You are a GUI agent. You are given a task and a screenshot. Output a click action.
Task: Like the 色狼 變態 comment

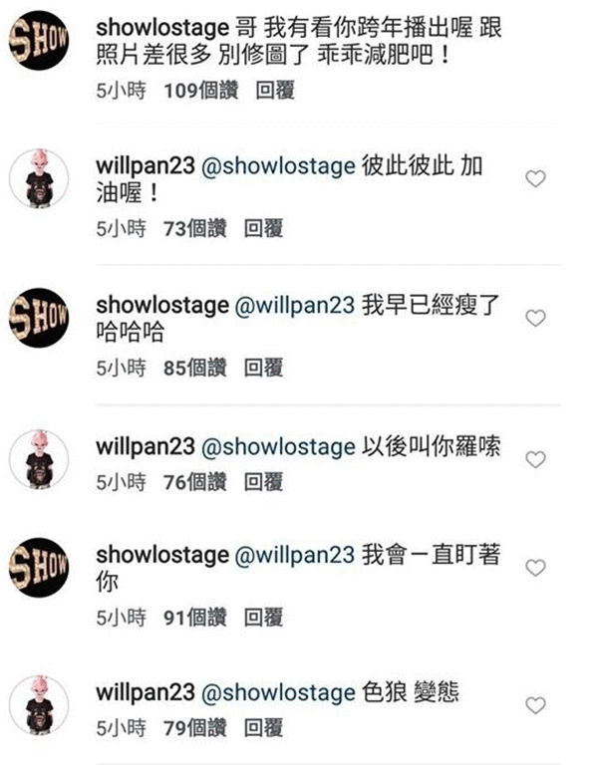pyautogui.click(x=535, y=705)
